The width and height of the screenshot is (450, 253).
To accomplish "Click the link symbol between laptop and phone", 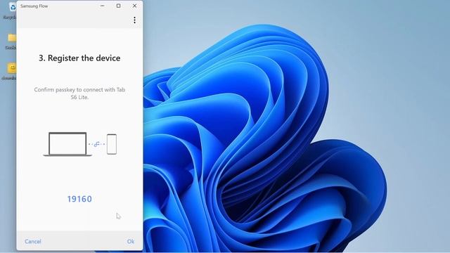I will click(x=97, y=144).
